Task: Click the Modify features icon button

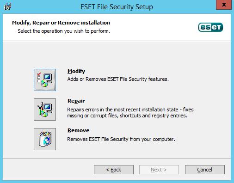Action: (x=45, y=80)
